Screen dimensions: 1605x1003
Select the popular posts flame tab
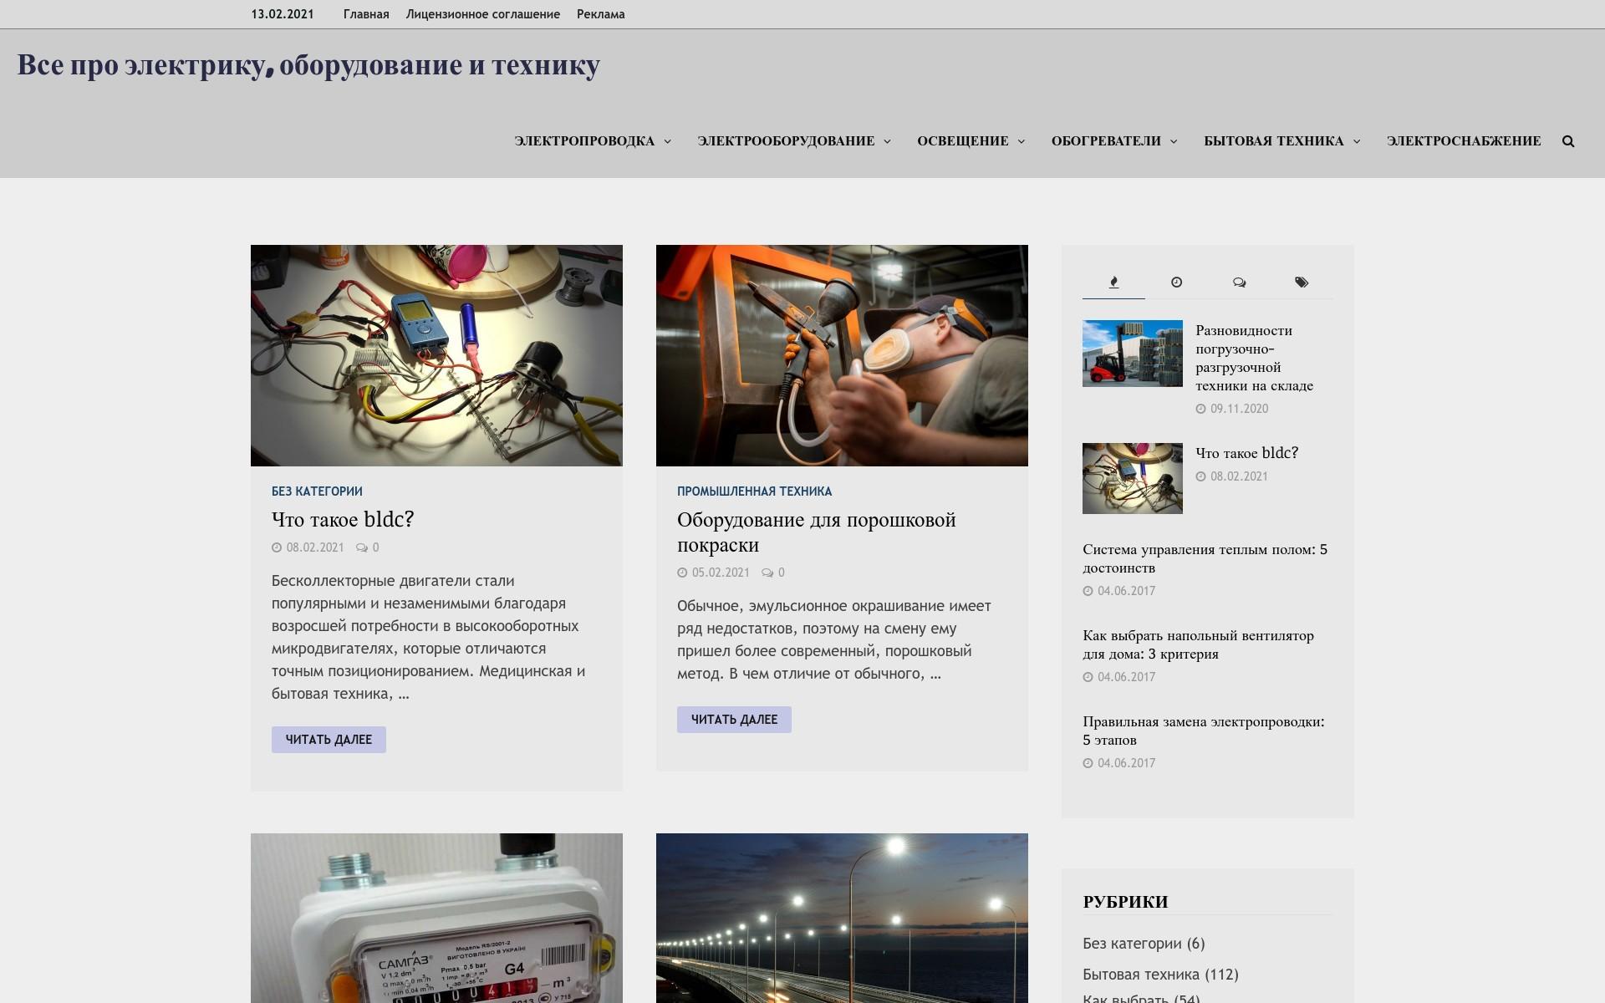coord(1113,283)
